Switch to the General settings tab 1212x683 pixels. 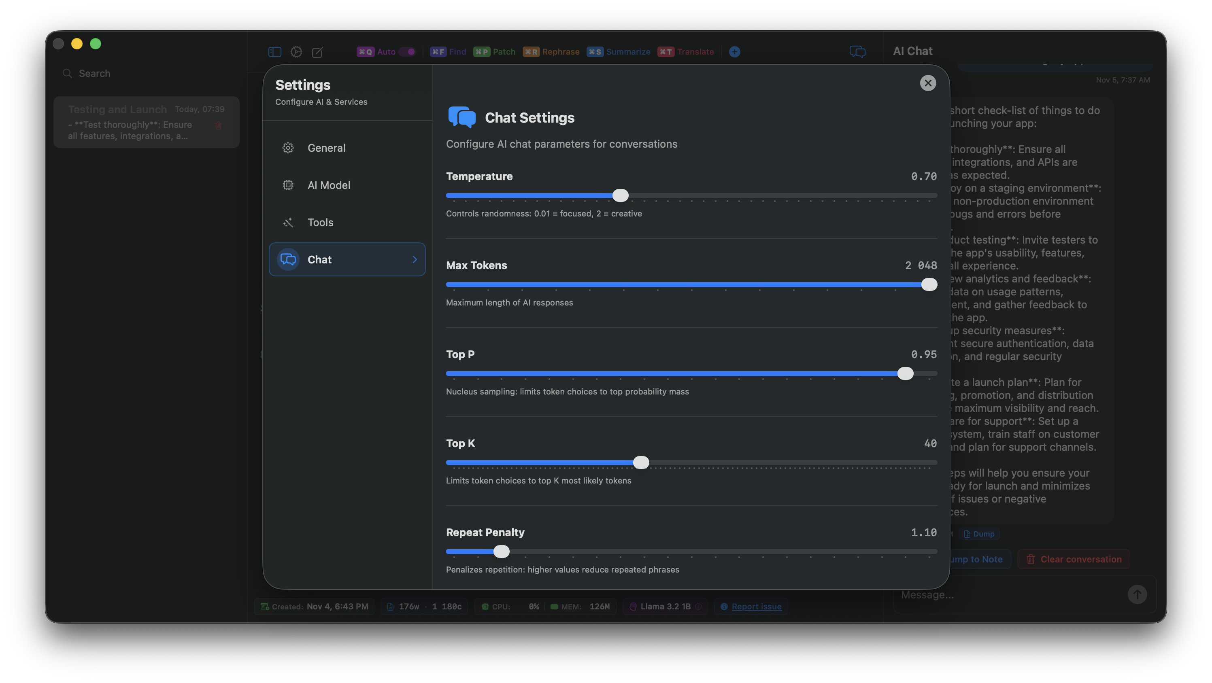pyautogui.click(x=327, y=148)
